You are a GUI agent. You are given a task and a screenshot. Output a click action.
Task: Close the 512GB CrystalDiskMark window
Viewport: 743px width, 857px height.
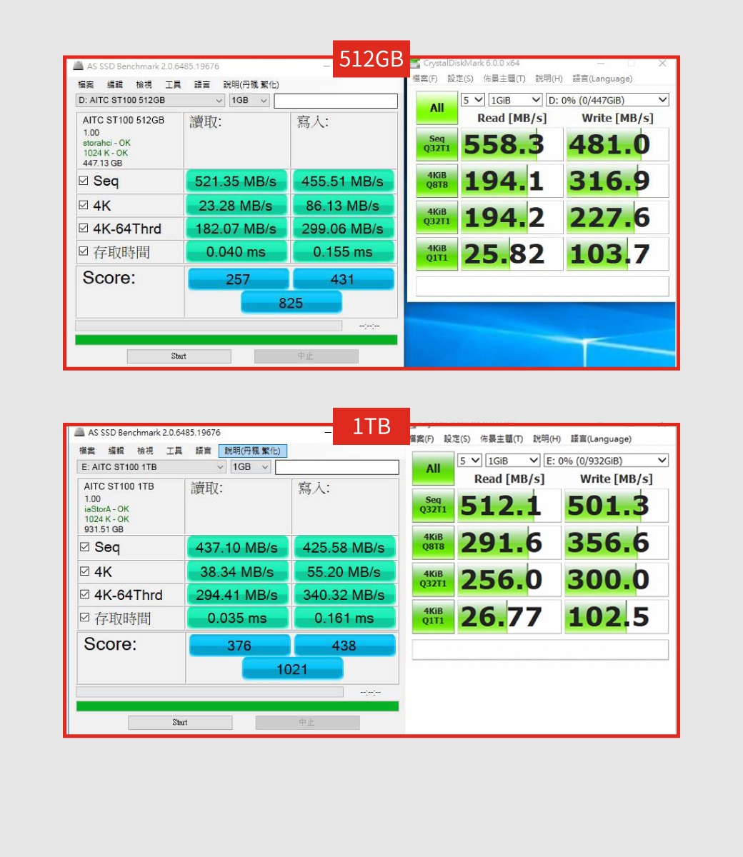click(662, 64)
